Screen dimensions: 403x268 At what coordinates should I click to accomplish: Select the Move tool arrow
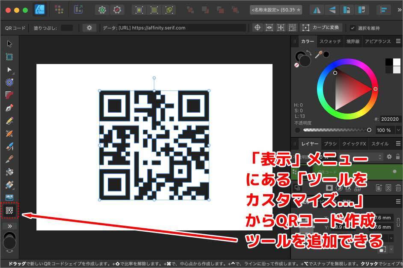tap(9, 44)
